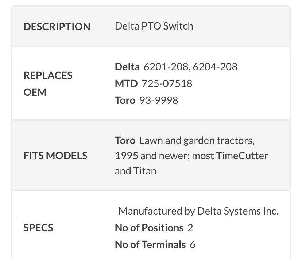302x259 pixels.
Task: Click the bold MTD brand label
Action: [126, 83]
